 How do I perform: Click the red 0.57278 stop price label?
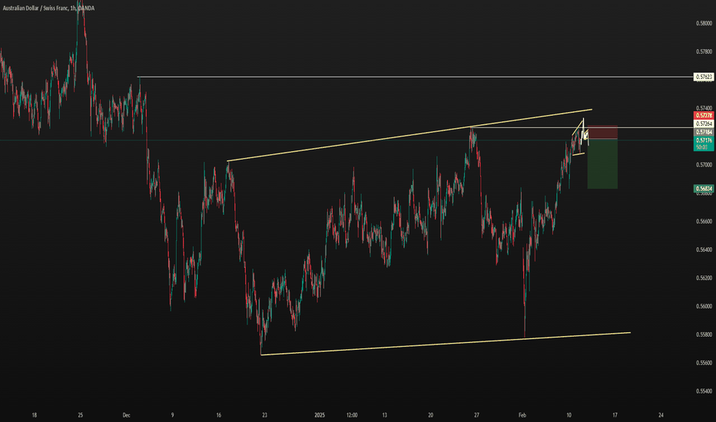click(x=704, y=115)
